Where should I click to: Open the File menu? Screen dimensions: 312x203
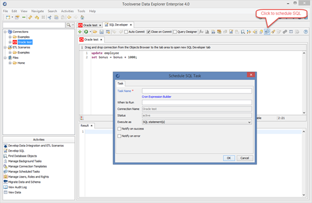coord(6,11)
